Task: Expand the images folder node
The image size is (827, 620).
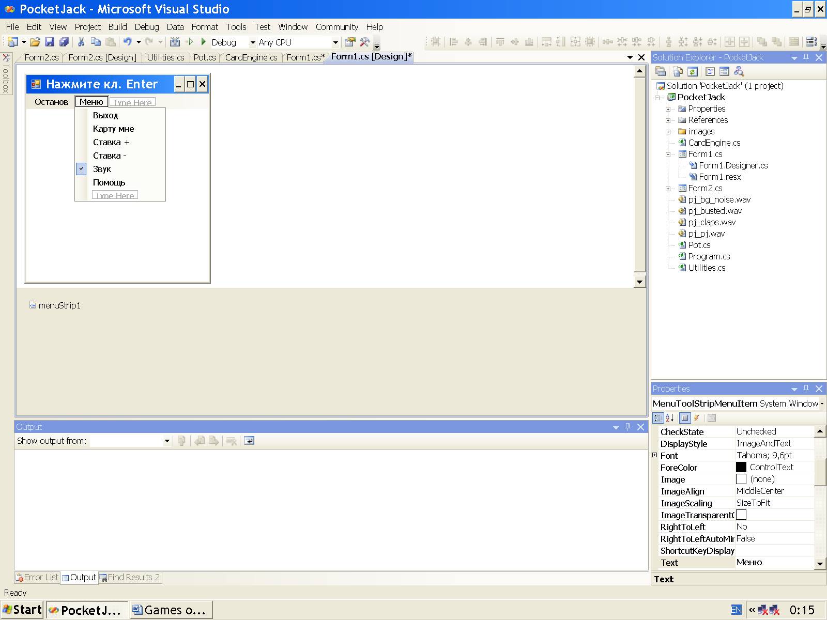Action: 668,132
